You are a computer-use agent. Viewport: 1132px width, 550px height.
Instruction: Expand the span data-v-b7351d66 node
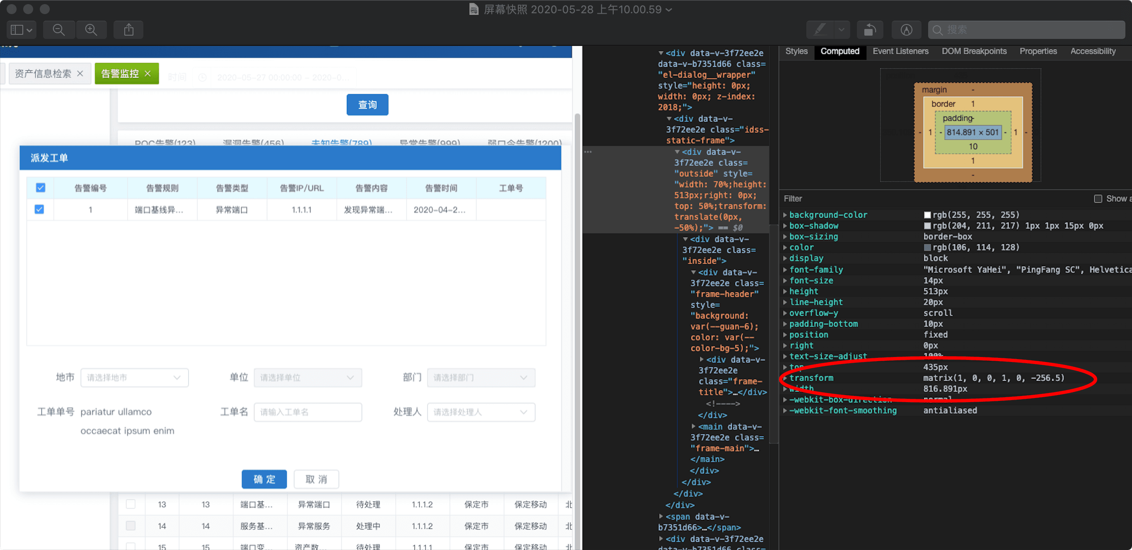tap(660, 516)
